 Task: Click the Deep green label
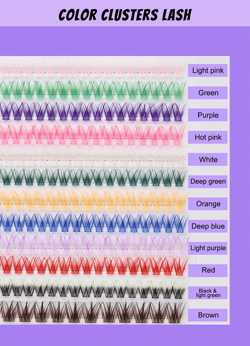click(208, 181)
